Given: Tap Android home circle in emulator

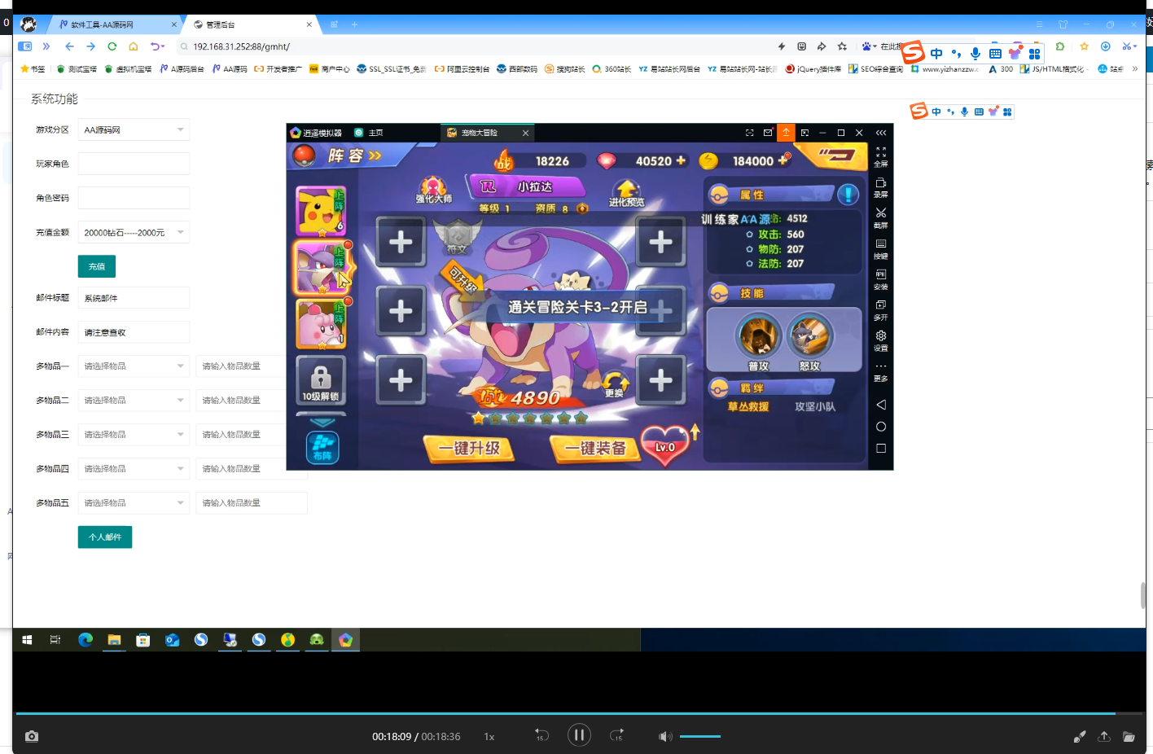Looking at the screenshot, I should click(x=881, y=427).
